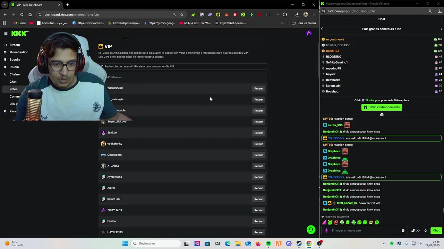Show hidden system tray icons
The width and height of the screenshot is (444, 249).
(384, 243)
